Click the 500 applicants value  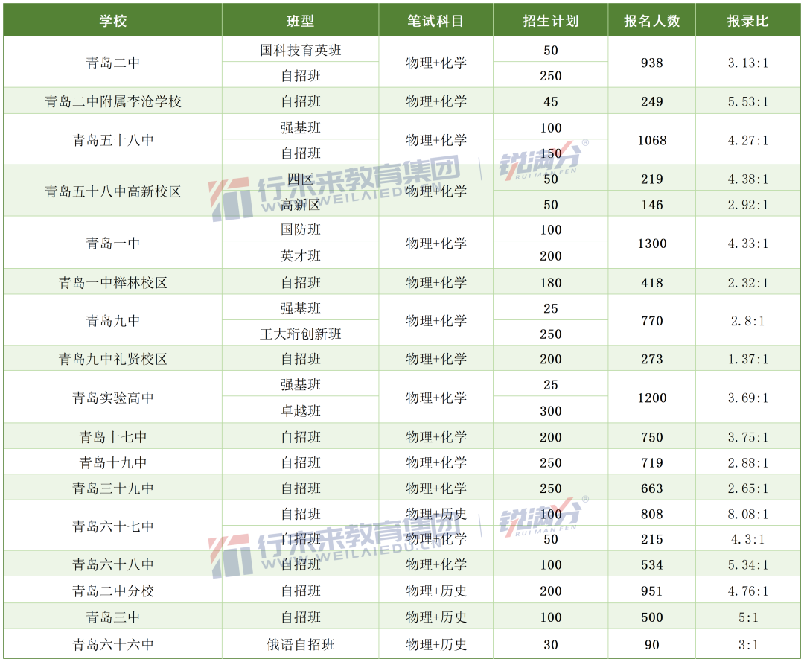[651, 617]
